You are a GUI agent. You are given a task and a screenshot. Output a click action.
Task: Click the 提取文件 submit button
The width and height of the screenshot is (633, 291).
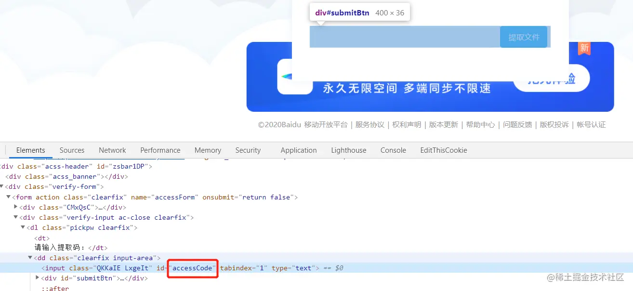(524, 37)
